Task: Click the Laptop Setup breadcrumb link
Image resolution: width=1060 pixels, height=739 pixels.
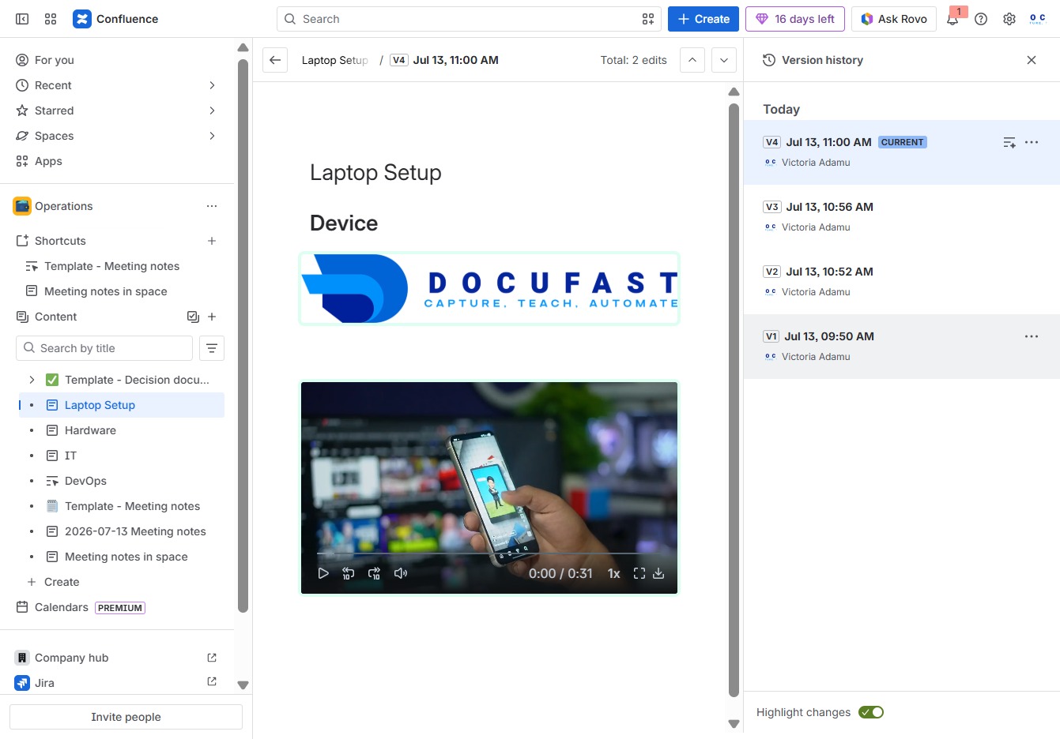Action: tap(335, 60)
